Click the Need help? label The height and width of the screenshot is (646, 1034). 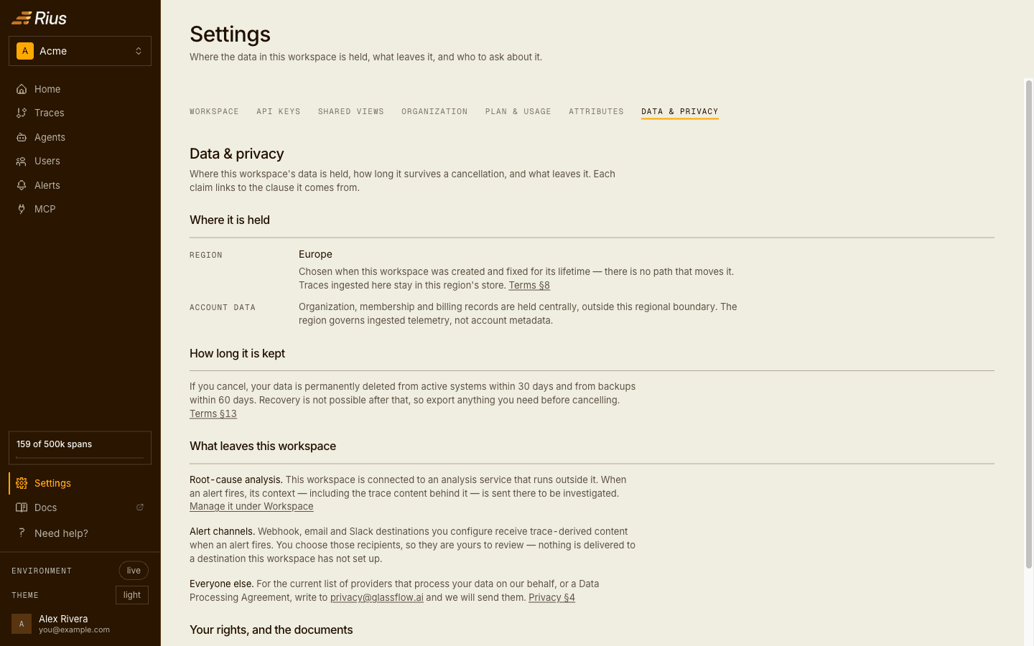(61, 533)
